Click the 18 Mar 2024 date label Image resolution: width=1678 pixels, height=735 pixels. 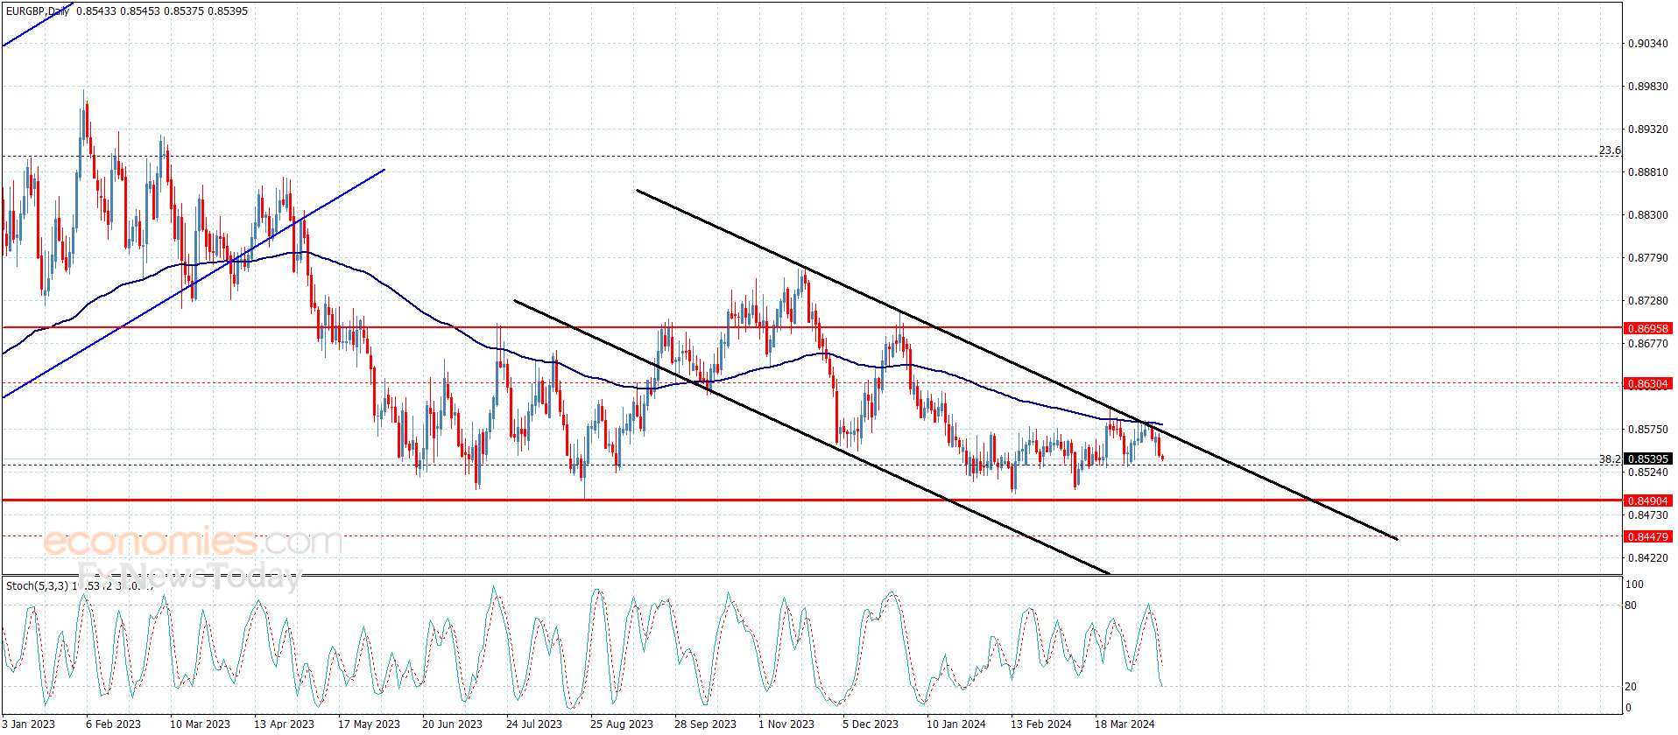[x=1125, y=724]
